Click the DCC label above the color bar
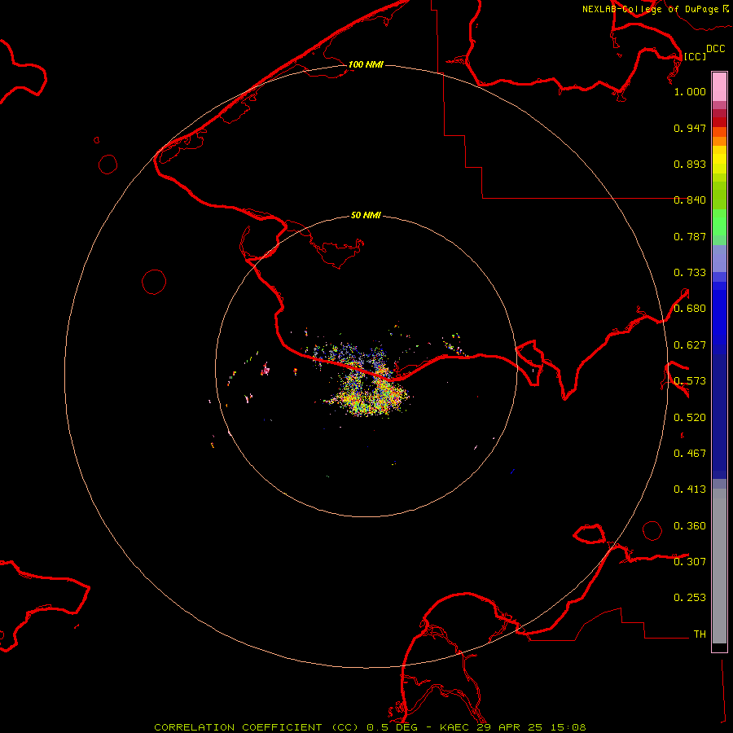733x733 pixels. tap(715, 49)
